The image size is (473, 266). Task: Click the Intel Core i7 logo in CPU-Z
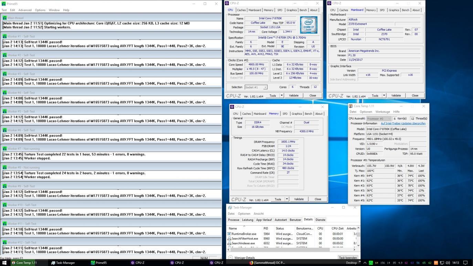tap(308, 25)
